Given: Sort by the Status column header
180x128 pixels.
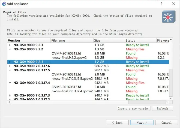Looking at the screenshot, I should coord(140,40).
